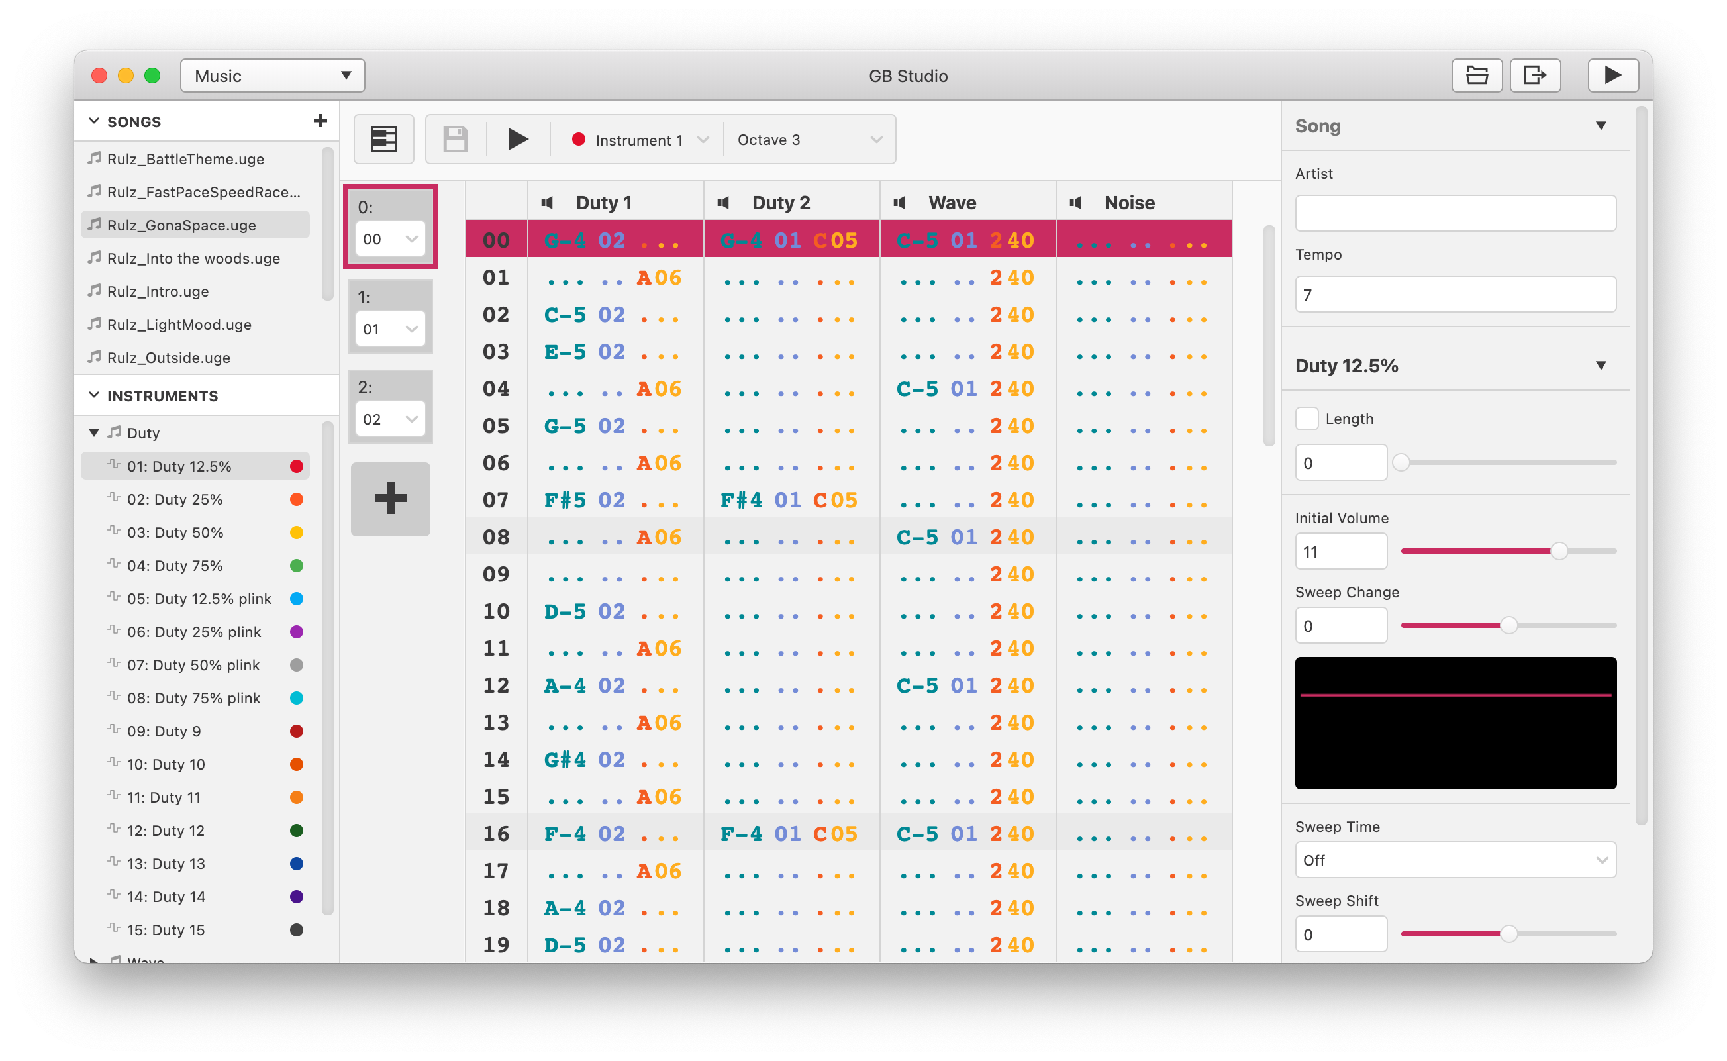Viewport: 1727px width, 1061px height.
Task: Open project folder icon in title bar
Action: [x=1477, y=75]
